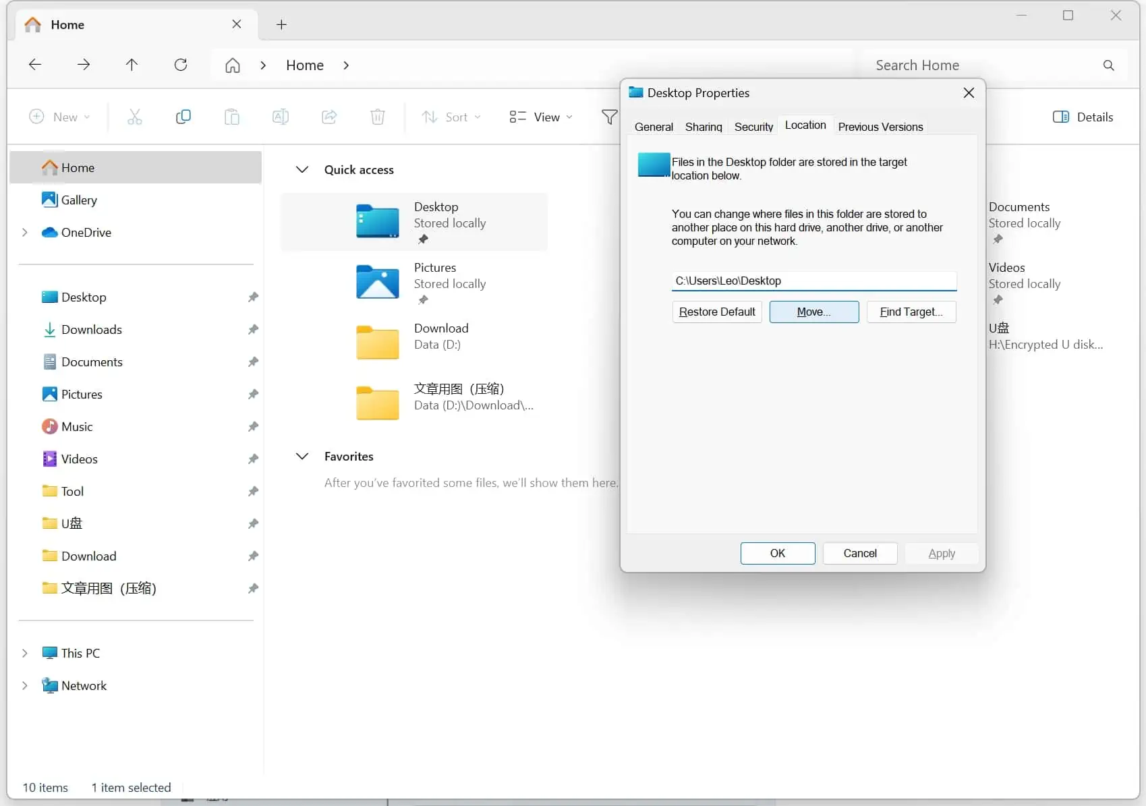Screen dimensions: 1146x806
Task: Click the Cut scissors icon in toolbar
Action: [x=135, y=117]
